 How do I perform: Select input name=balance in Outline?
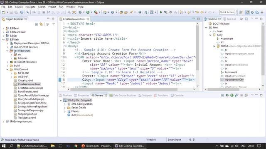[236, 65]
